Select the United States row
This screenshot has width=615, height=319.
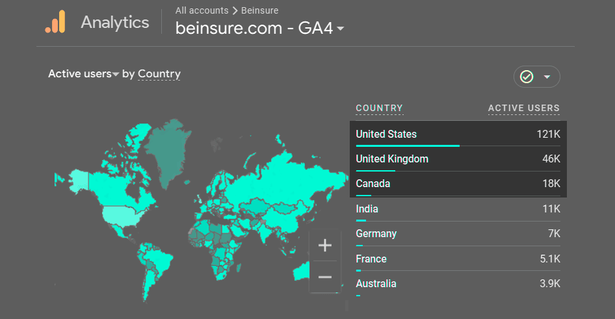point(458,134)
